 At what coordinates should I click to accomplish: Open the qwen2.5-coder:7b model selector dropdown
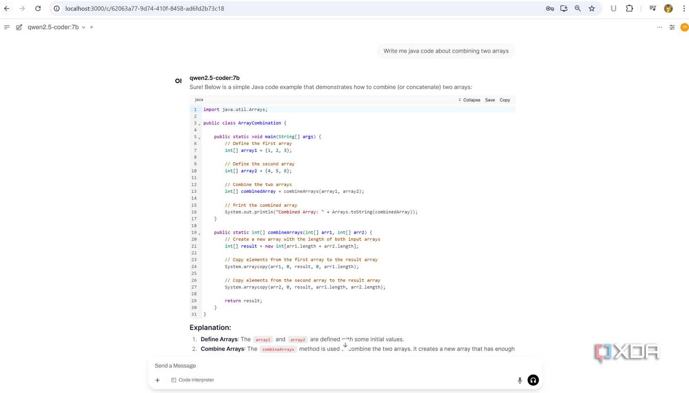[56, 27]
